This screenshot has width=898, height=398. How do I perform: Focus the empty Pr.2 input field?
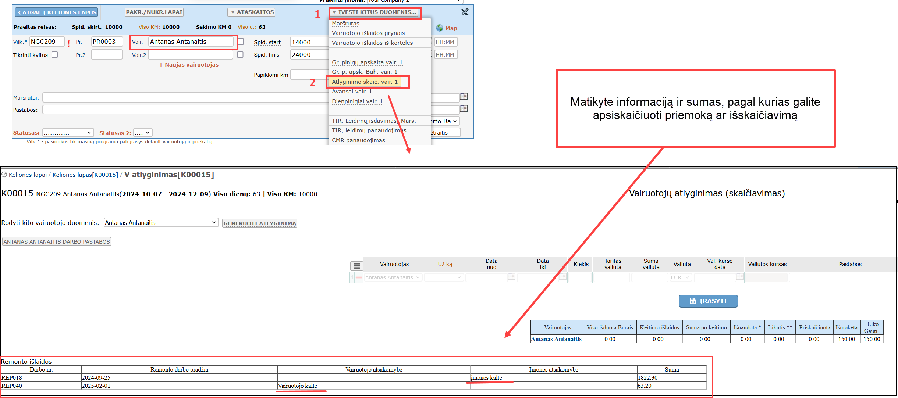click(107, 55)
